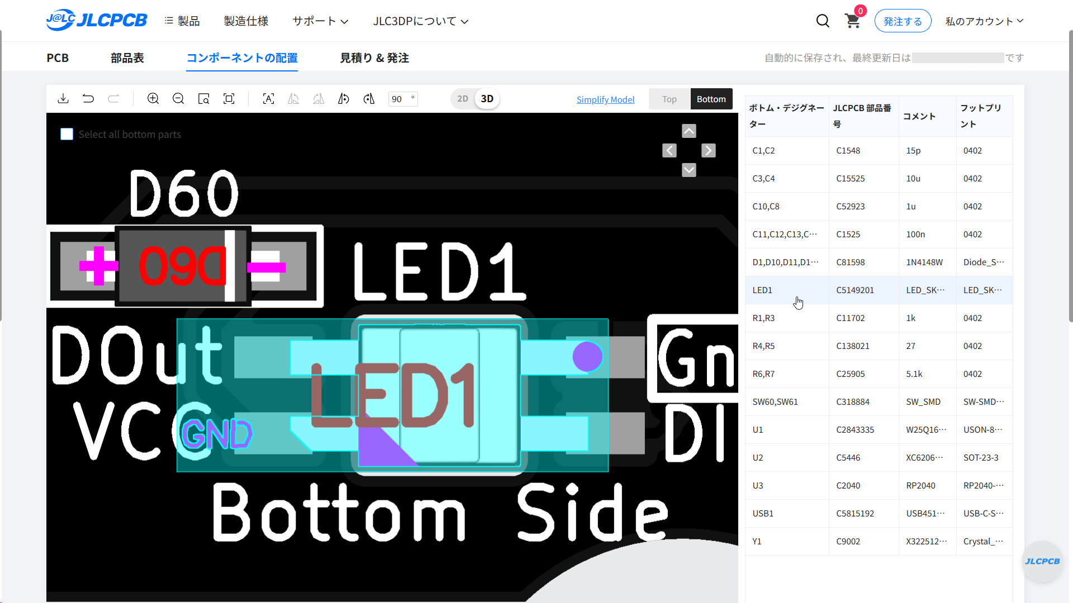This screenshot has height=603, width=1073.
Task: Expand the サポート dropdown menu
Action: tap(320, 21)
